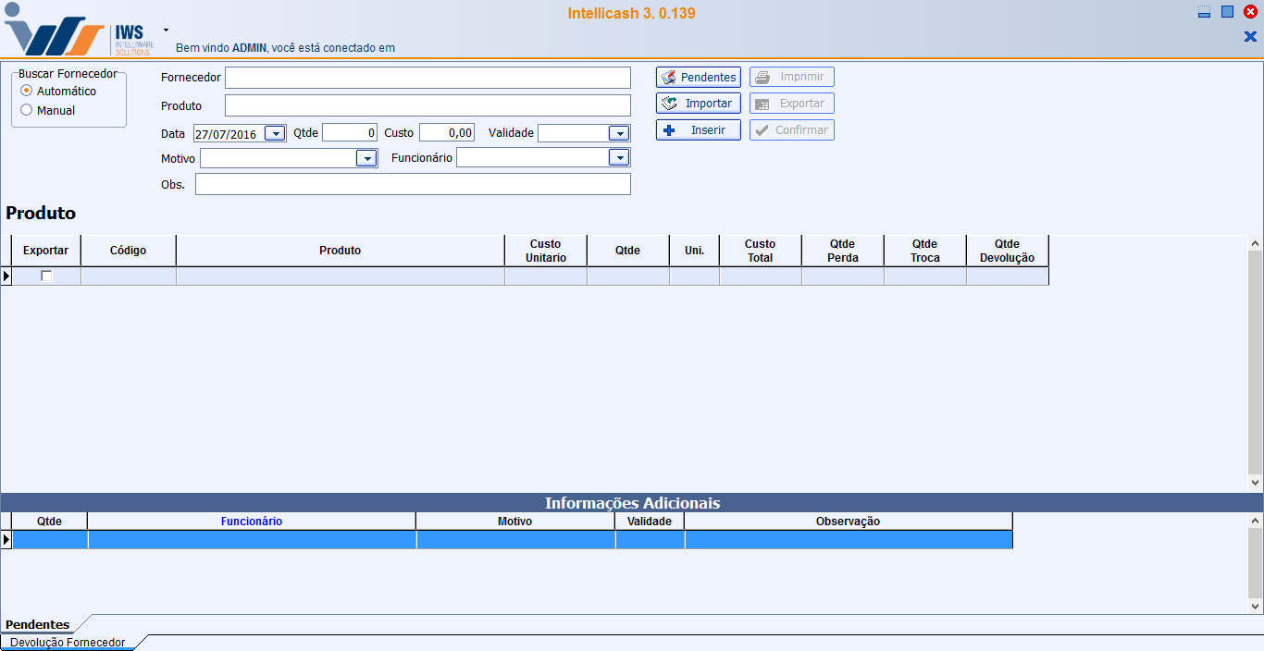Switch to the Pendentes bottom tab
1264x651 pixels.
(38, 625)
